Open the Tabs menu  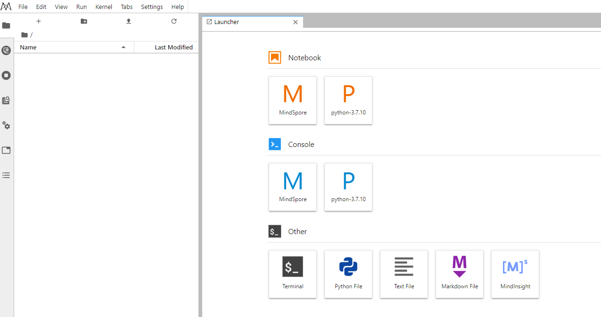point(127,7)
